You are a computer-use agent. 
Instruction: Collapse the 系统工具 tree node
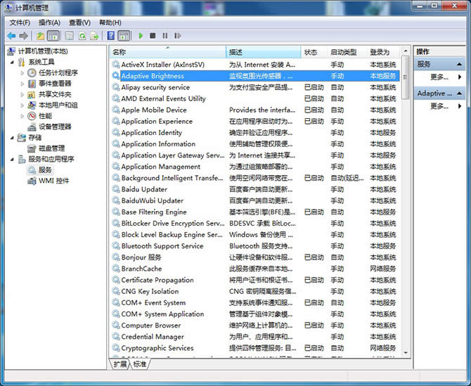point(13,62)
